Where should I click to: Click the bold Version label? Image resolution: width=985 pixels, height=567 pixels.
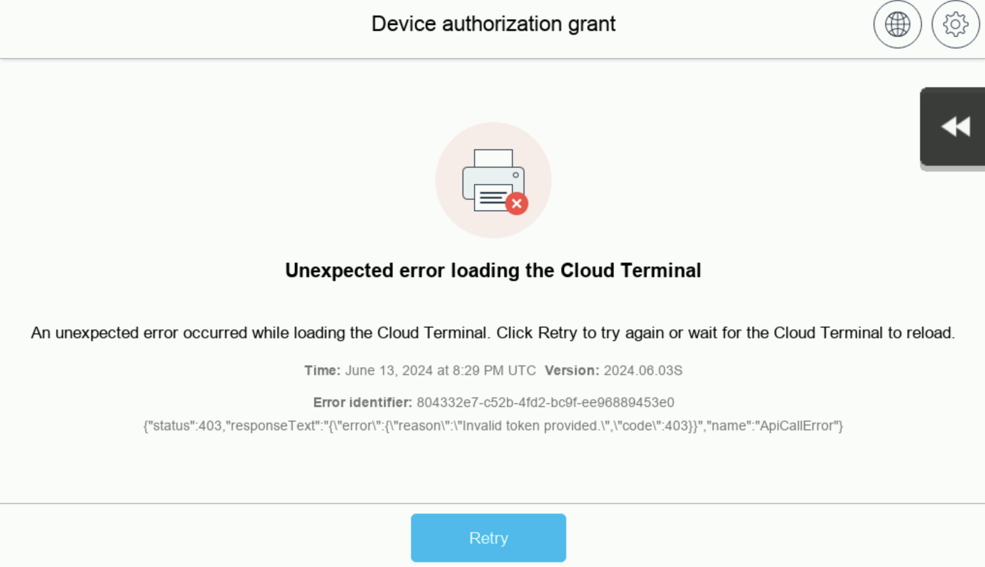click(x=572, y=371)
